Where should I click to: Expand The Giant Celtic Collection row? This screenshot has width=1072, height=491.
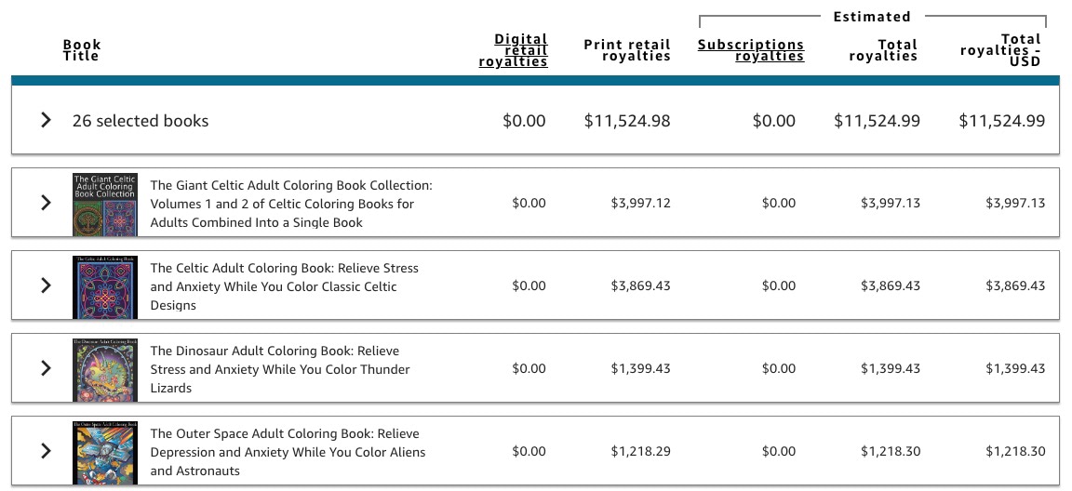(46, 203)
